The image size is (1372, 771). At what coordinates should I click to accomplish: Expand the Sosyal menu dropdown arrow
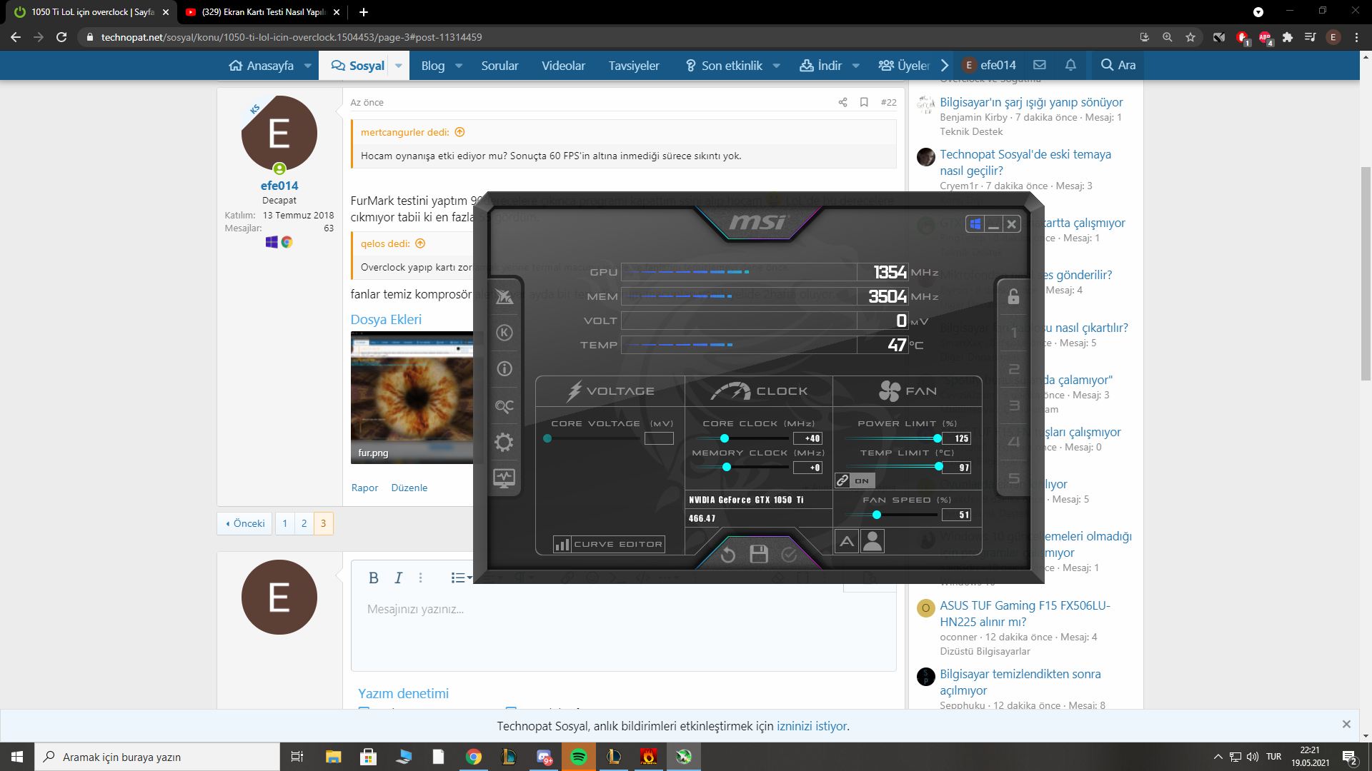tap(399, 66)
